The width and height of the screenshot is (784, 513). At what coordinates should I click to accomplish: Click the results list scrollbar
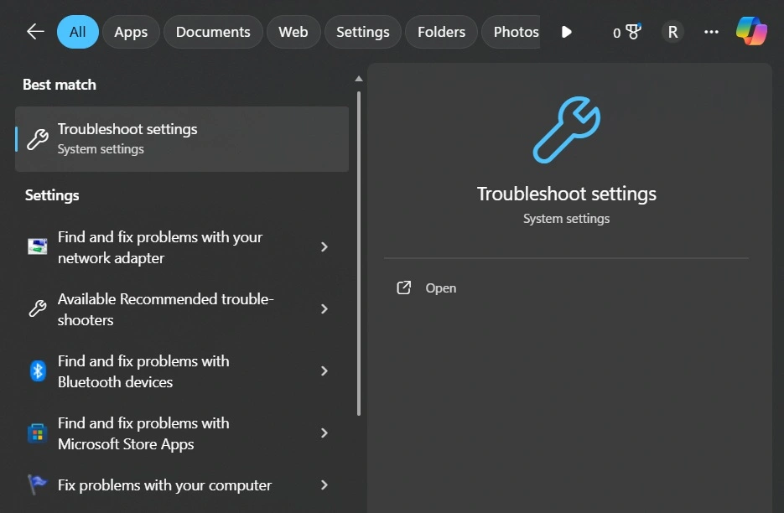tap(359, 251)
